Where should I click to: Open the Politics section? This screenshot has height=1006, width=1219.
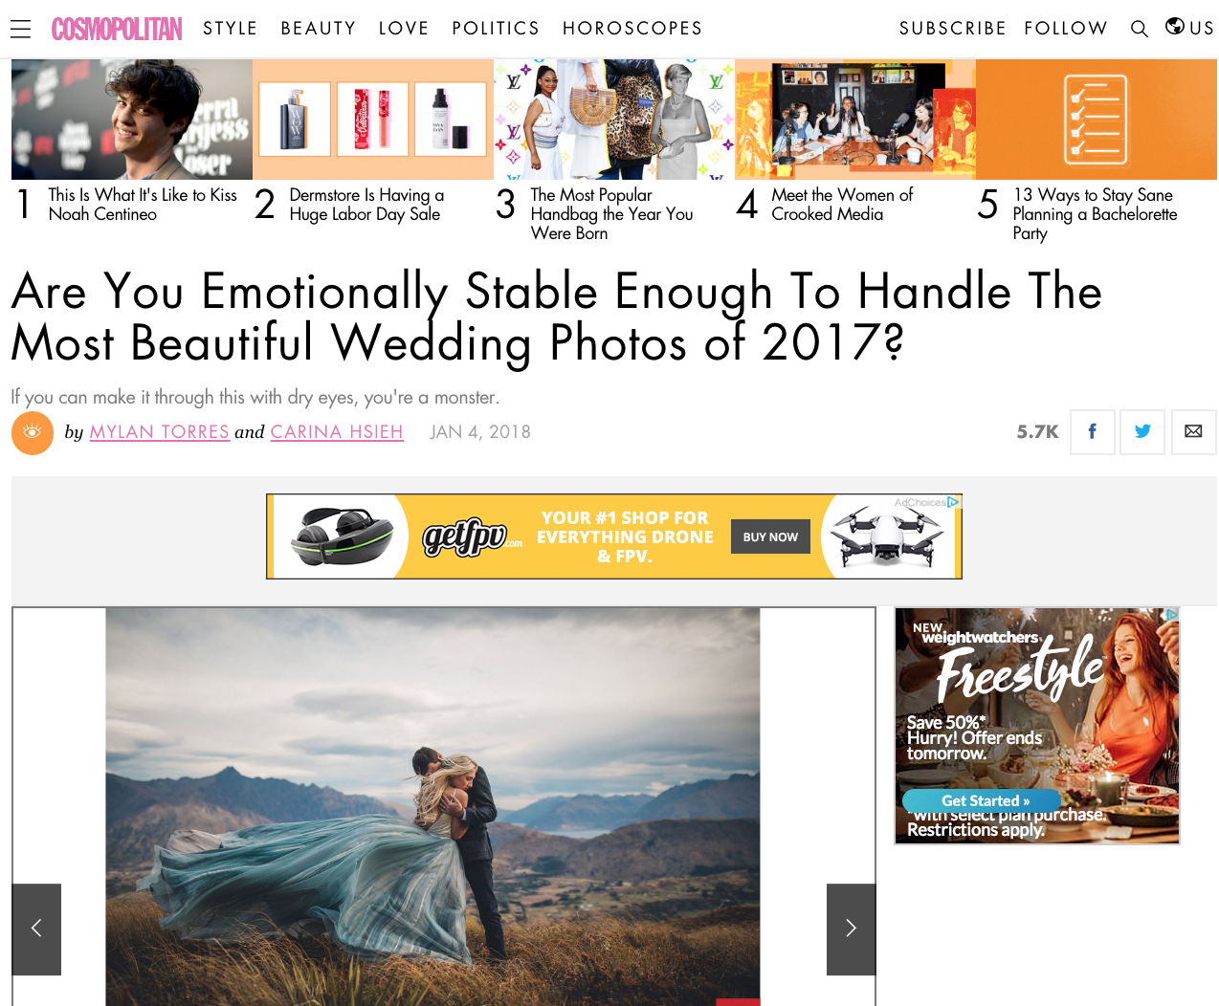(x=496, y=29)
